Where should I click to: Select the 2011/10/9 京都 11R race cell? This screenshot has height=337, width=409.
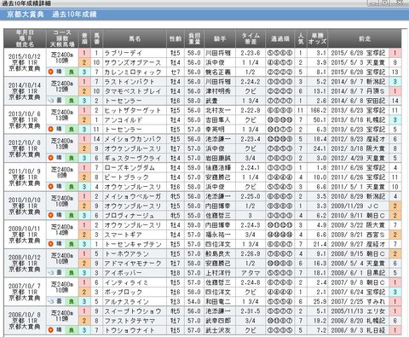pyautogui.click(x=25, y=177)
